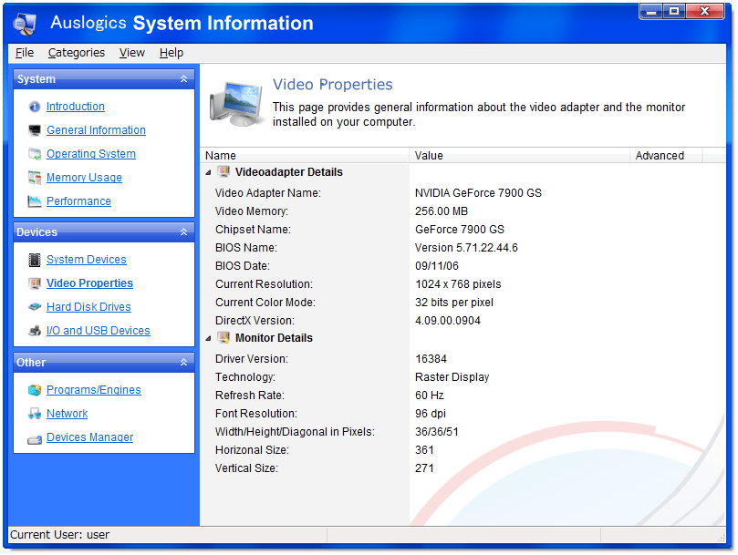Image resolution: width=738 pixels, height=555 pixels.
Task: Click the window resize grip in the corner
Action: (721, 537)
